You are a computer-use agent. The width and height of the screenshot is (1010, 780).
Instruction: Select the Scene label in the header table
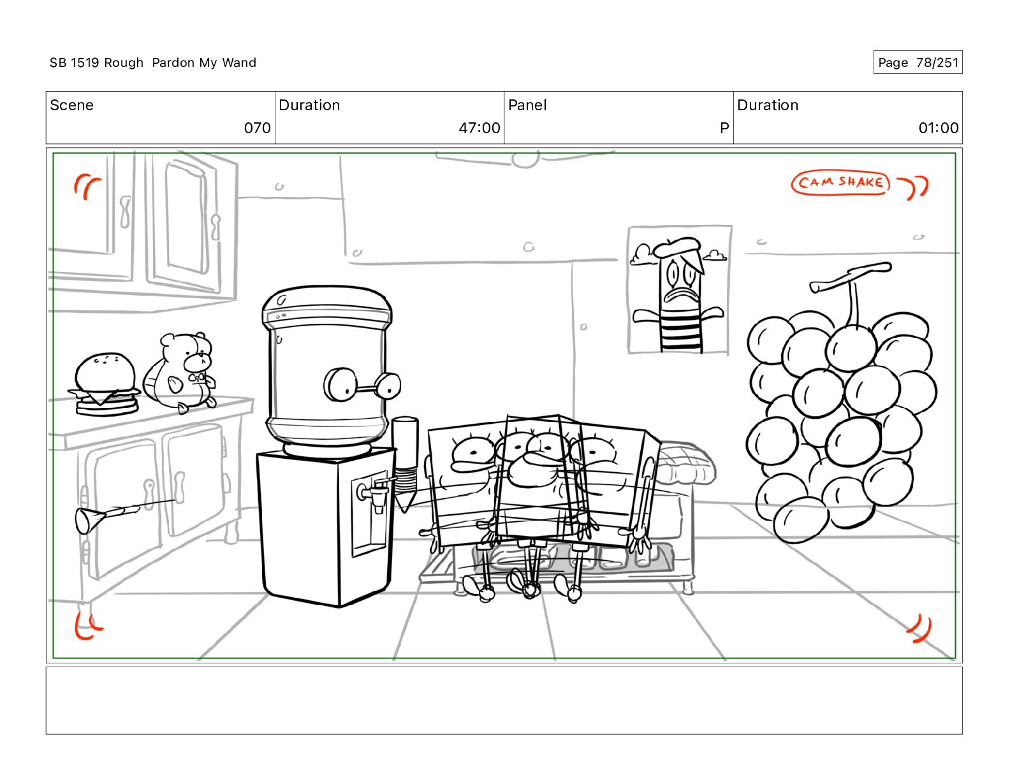coord(71,105)
